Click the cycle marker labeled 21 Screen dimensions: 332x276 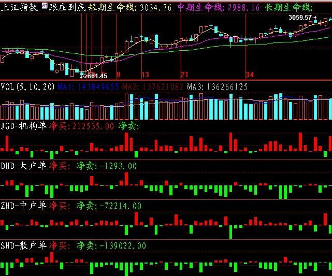click(x=184, y=75)
